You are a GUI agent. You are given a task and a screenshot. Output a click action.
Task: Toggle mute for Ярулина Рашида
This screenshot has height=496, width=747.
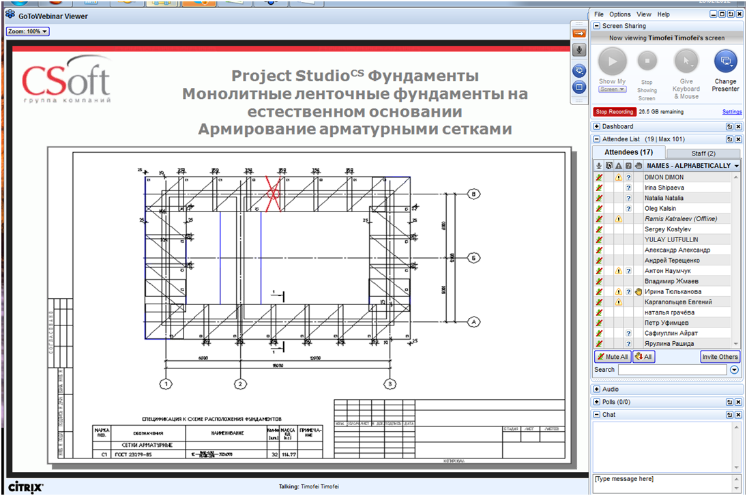click(599, 344)
